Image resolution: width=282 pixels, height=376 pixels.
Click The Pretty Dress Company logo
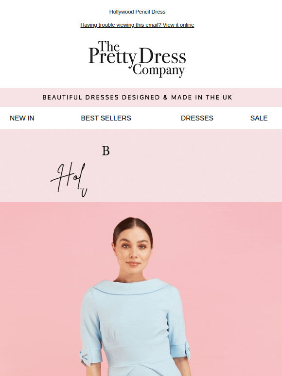point(137,59)
